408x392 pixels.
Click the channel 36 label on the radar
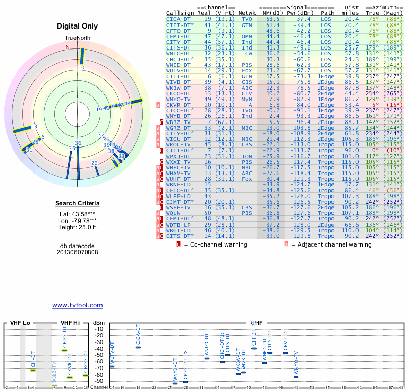[x=78, y=143]
